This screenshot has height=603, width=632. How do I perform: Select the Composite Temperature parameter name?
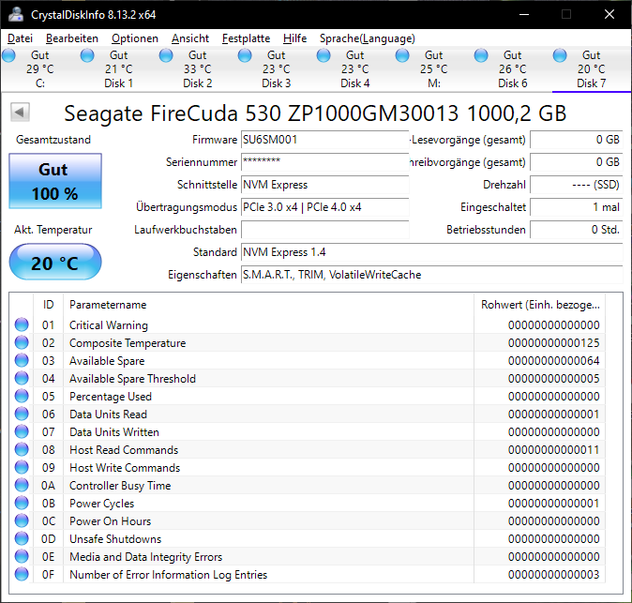128,343
